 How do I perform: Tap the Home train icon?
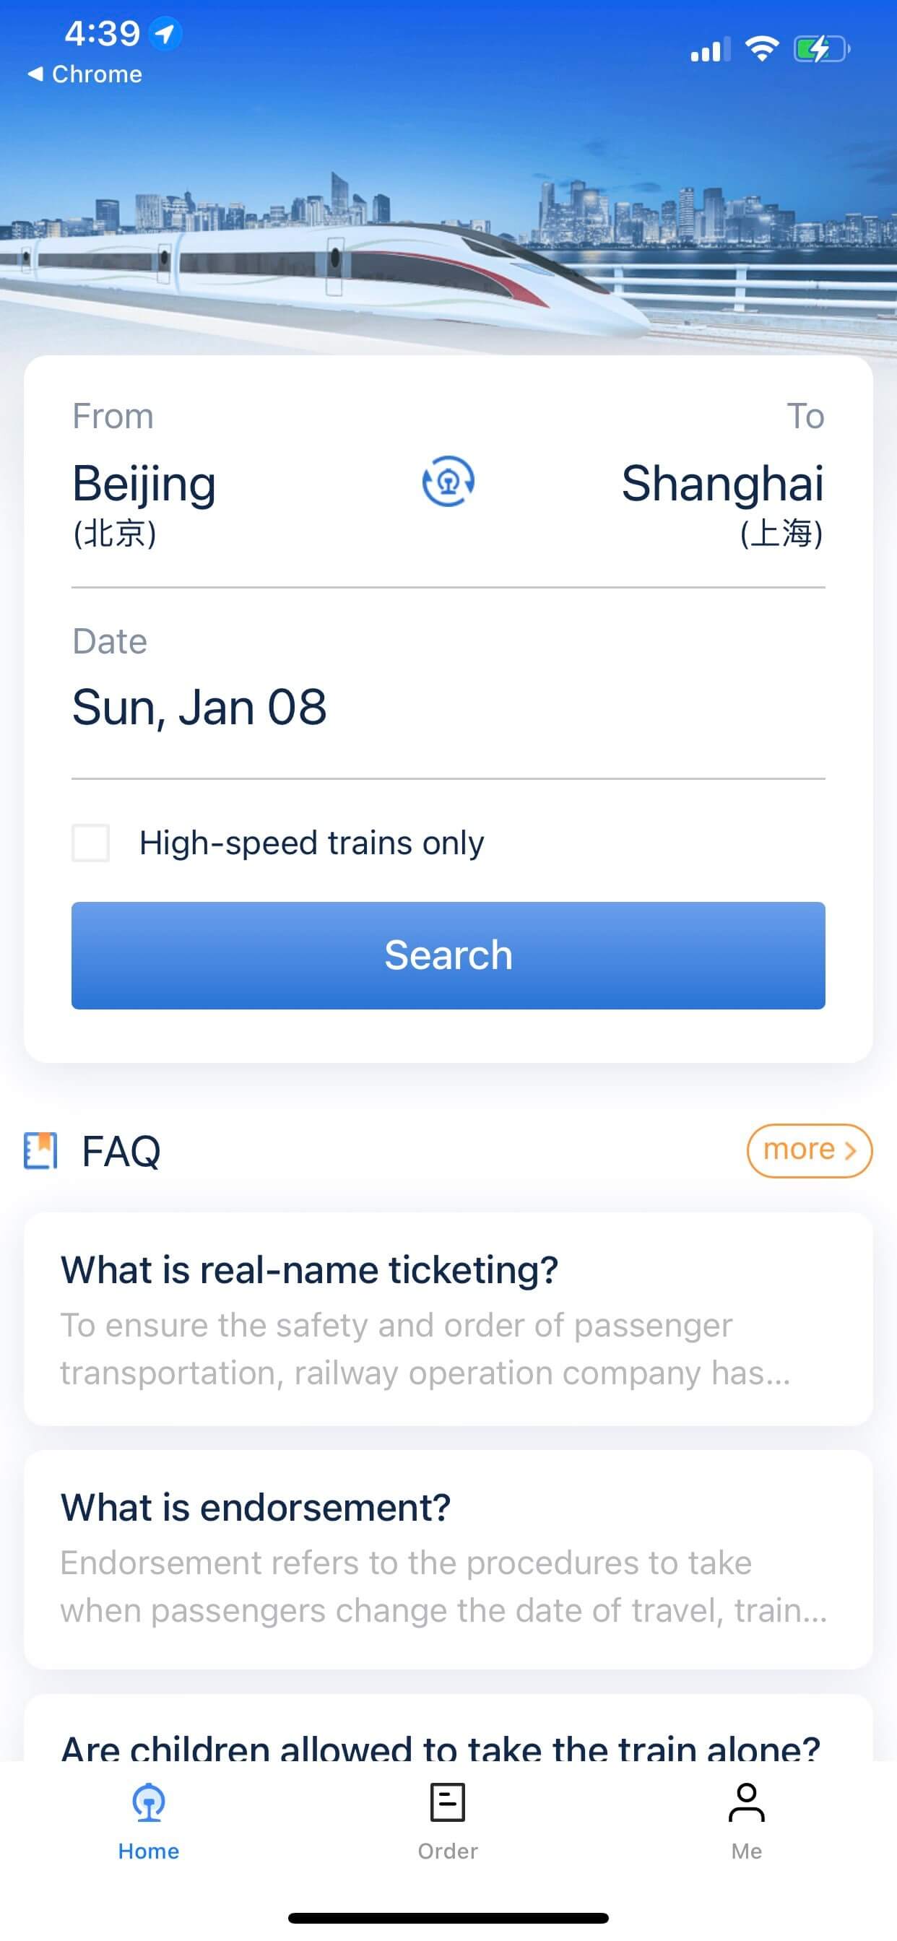pyautogui.click(x=149, y=1802)
